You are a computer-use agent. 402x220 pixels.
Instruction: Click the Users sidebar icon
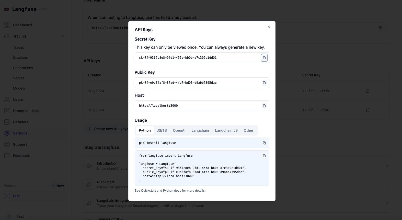point(7,100)
